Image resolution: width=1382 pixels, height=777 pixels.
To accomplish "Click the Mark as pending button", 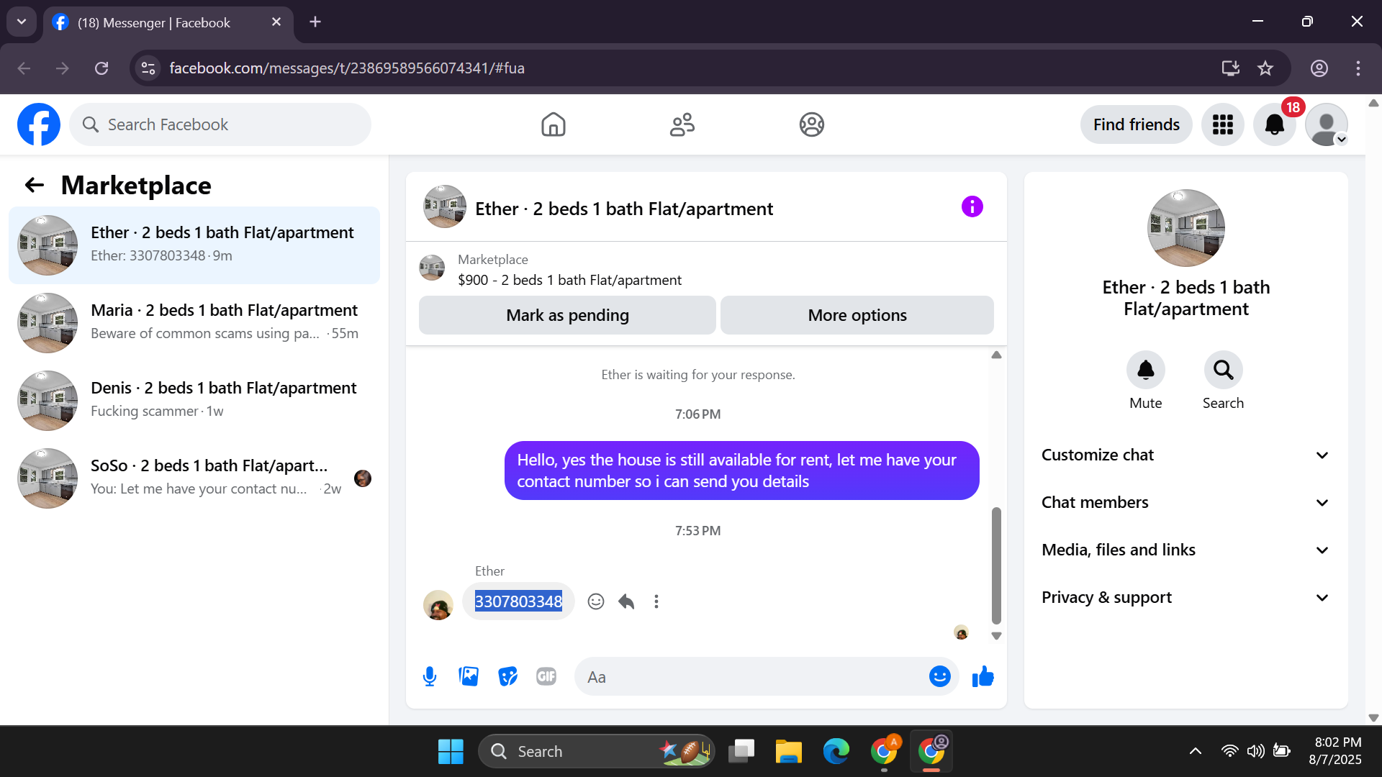I will pyautogui.click(x=567, y=315).
